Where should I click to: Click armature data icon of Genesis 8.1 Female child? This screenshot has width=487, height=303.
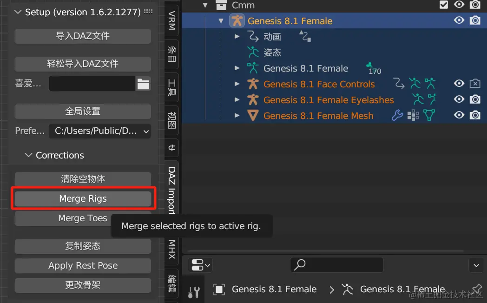(x=253, y=68)
